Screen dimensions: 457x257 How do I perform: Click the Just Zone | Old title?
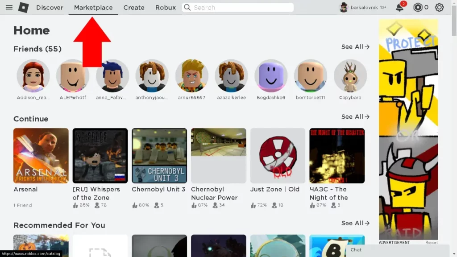275,189
